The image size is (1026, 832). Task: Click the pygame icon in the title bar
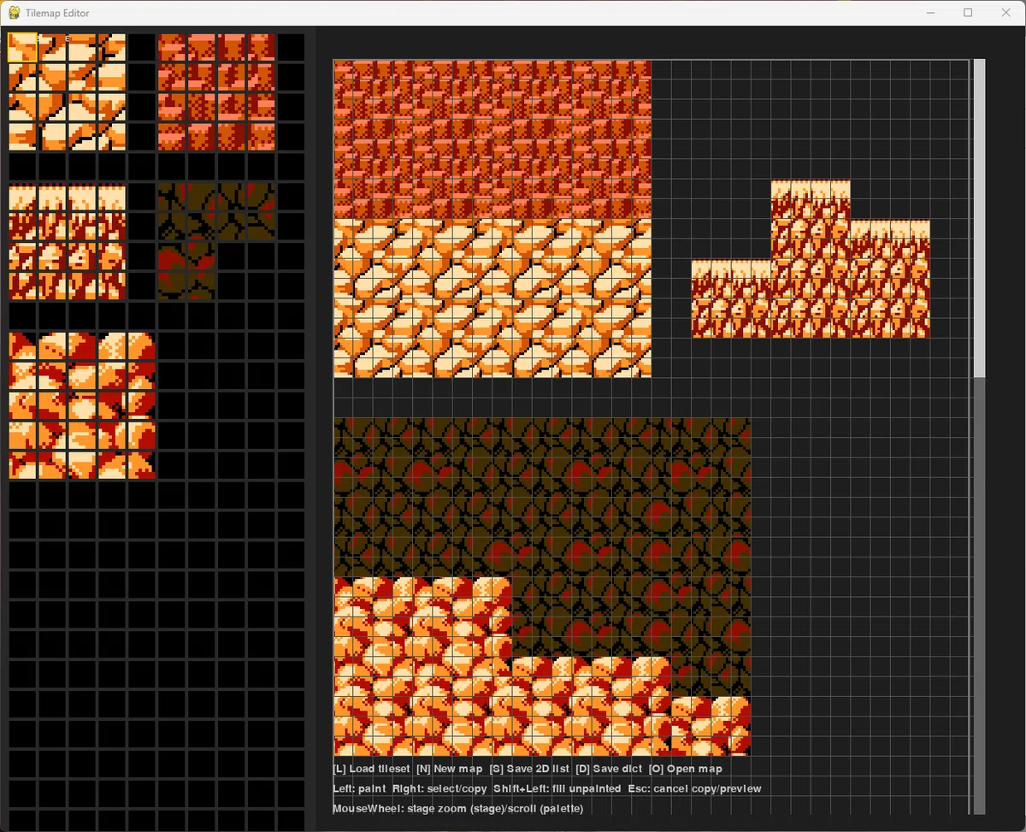tap(14, 13)
